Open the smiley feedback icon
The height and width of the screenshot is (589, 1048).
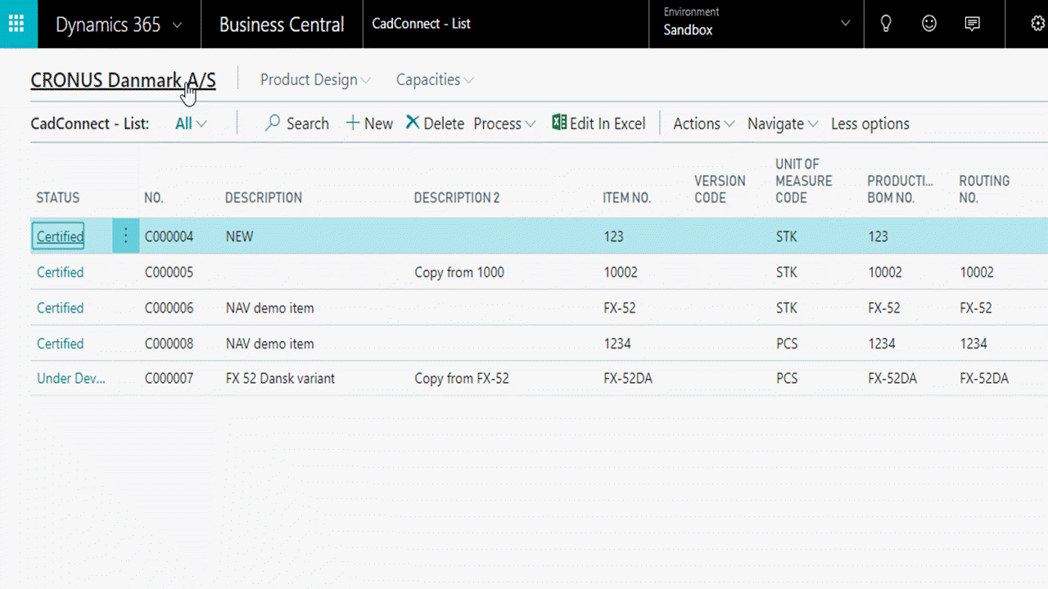(929, 24)
